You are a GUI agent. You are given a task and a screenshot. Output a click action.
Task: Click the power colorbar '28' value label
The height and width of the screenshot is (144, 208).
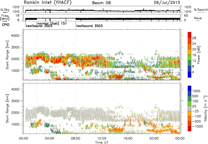pyautogui.click(x=194, y=38)
